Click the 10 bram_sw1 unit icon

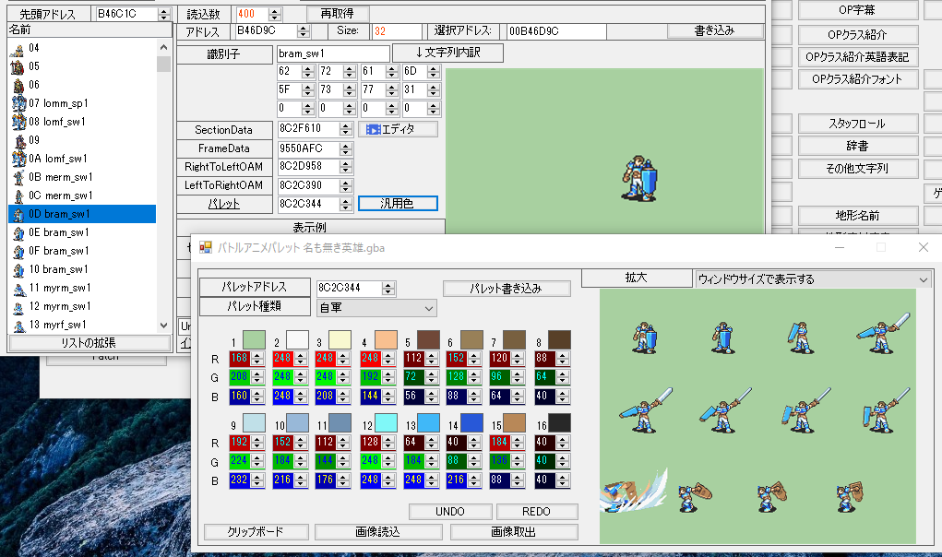point(18,269)
